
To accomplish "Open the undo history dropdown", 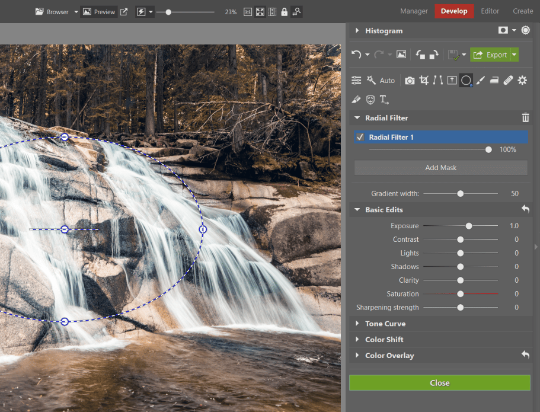I will click(x=367, y=55).
